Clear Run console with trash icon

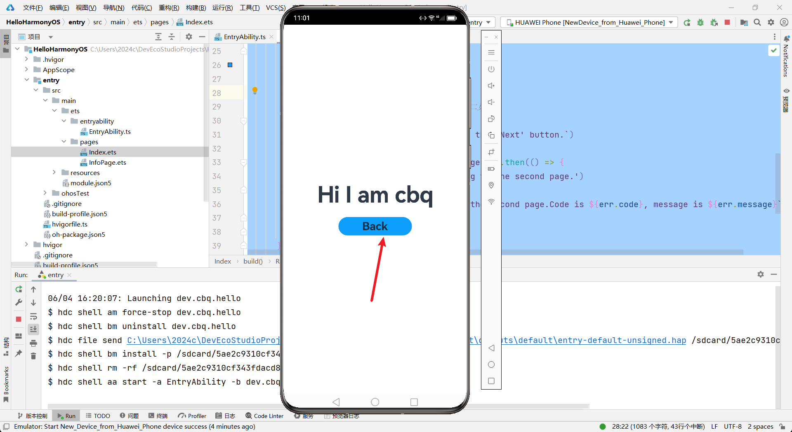point(33,356)
